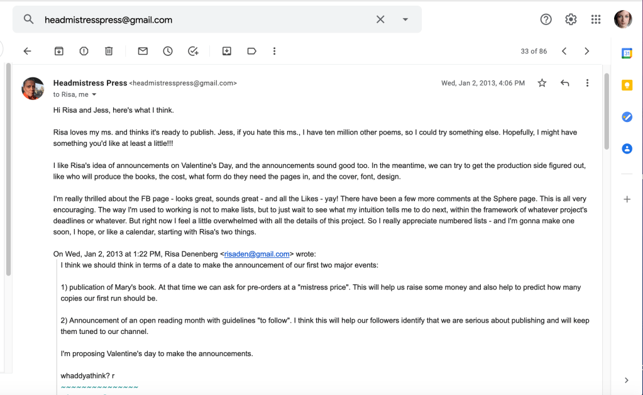Apply a label to this email
The height and width of the screenshot is (395, 643).
coord(251,51)
